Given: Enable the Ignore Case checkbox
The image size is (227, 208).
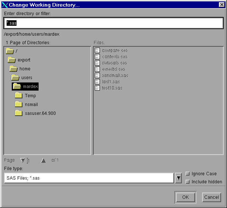Looking at the screenshot, I should point(188,174).
